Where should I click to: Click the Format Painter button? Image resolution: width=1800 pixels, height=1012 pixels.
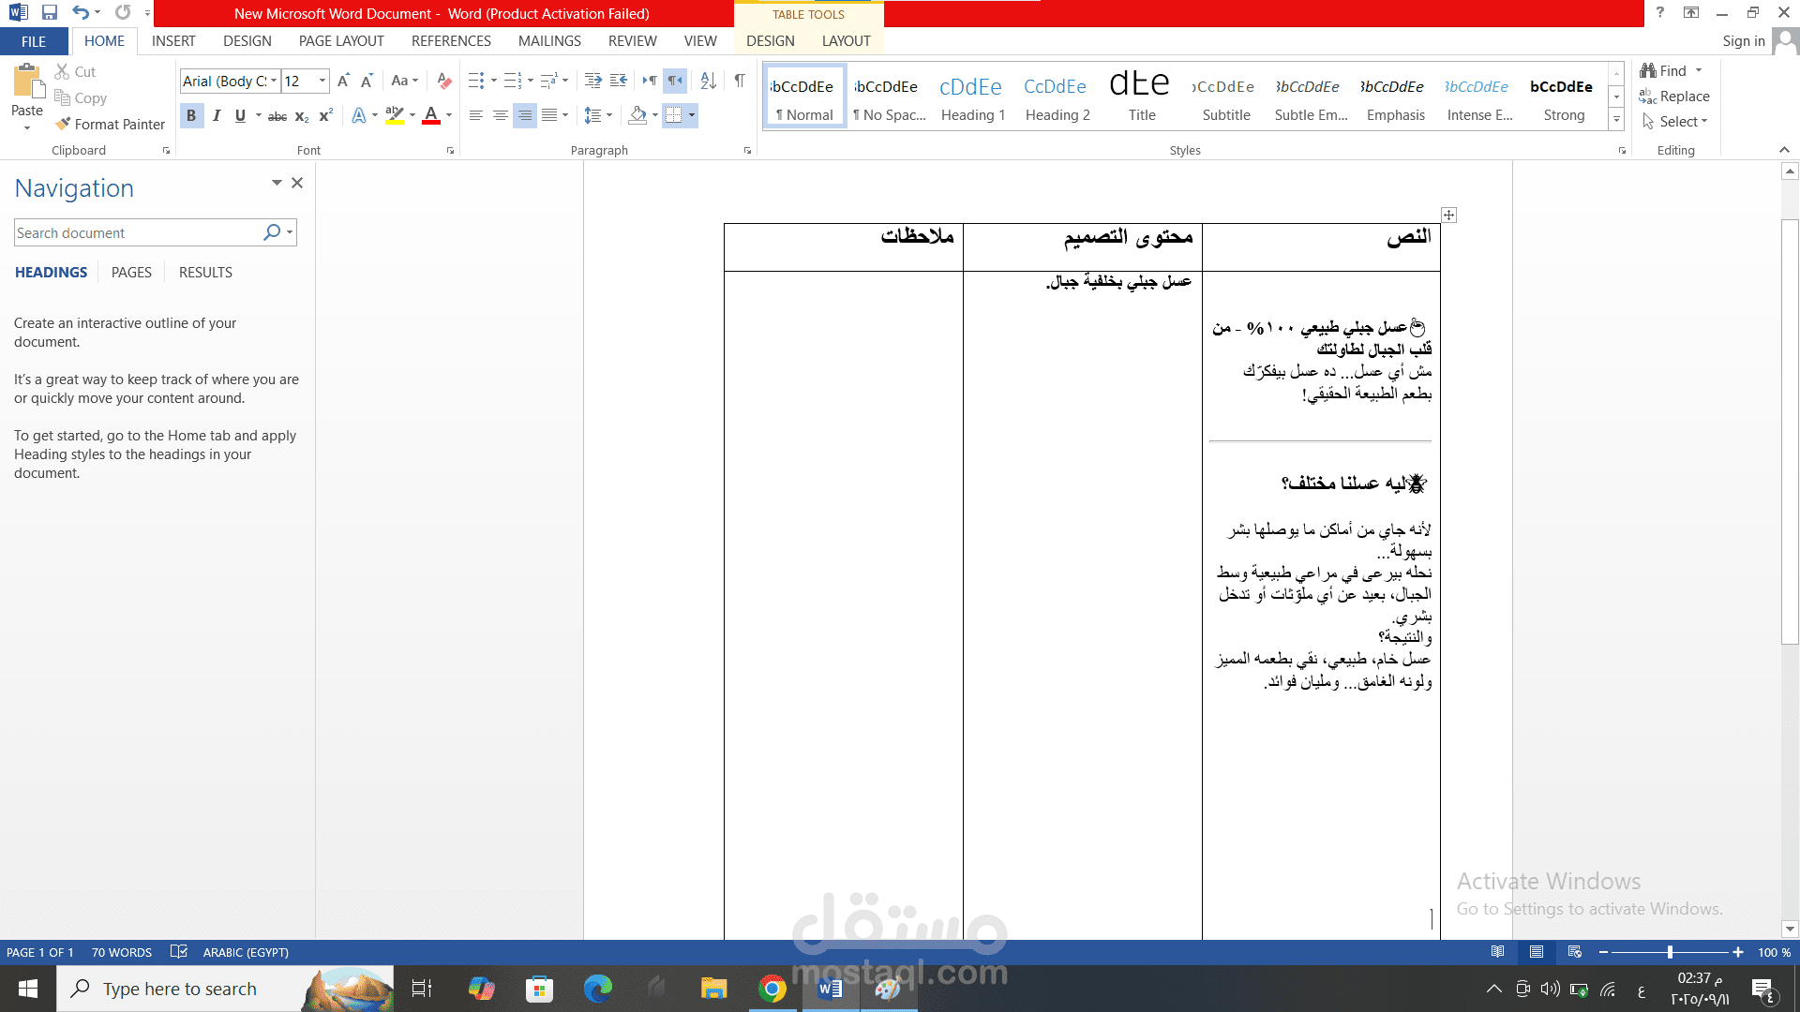[x=110, y=124]
